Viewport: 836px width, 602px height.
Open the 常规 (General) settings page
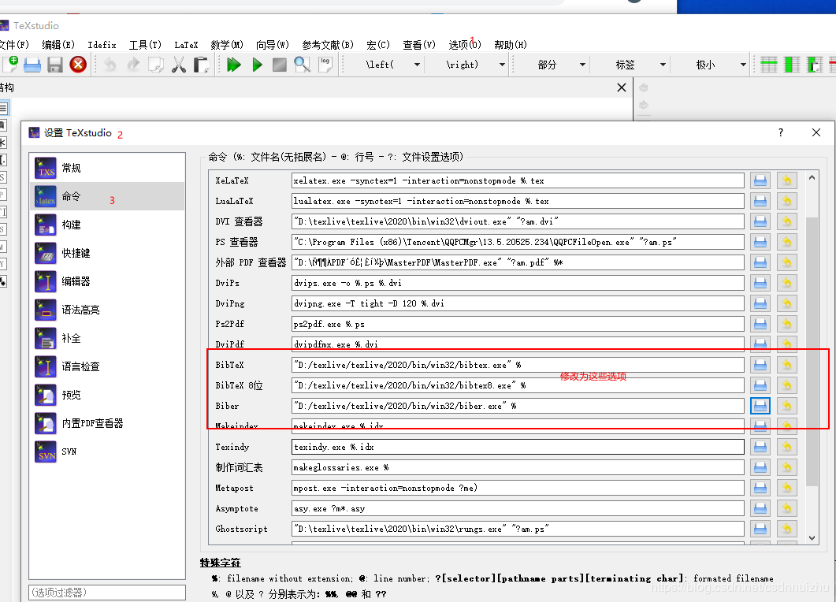pos(70,167)
